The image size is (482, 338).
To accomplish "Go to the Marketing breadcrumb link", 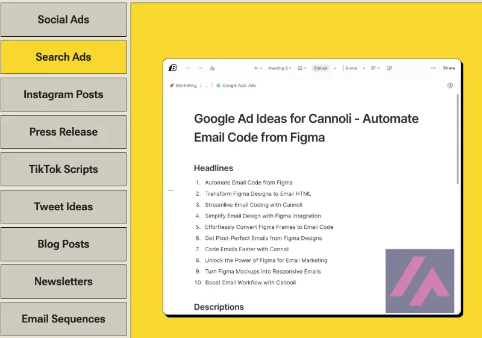I will tap(186, 86).
